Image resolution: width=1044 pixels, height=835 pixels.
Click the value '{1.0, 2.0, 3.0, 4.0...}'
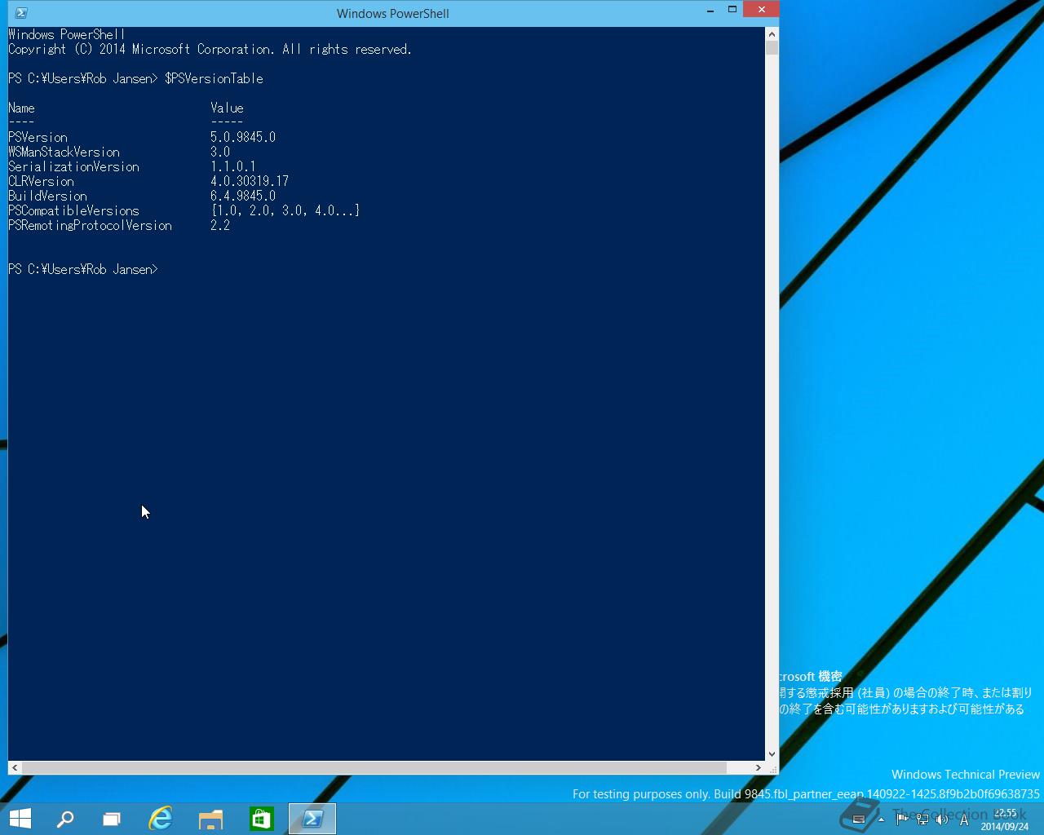tap(285, 210)
